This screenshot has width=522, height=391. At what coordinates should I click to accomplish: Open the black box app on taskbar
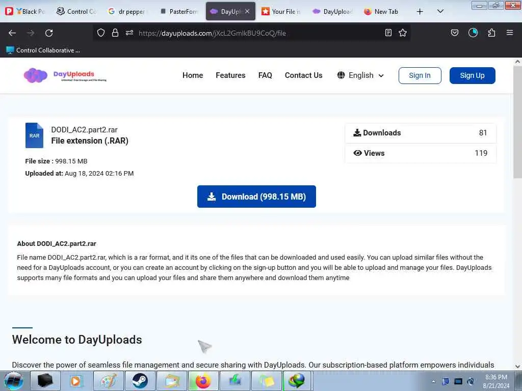pos(45,381)
